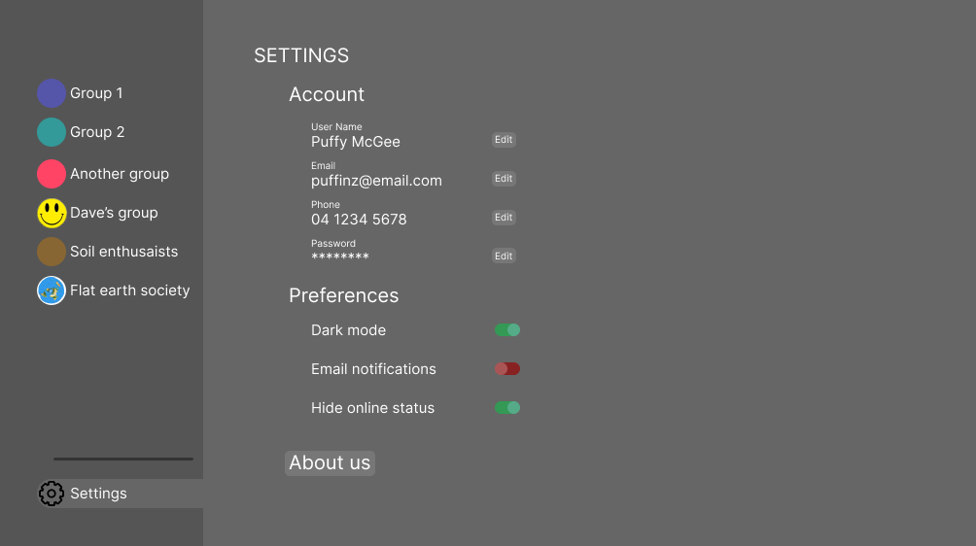Select the Settings label in sidebar
Screen dimensions: 976x546
point(98,494)
